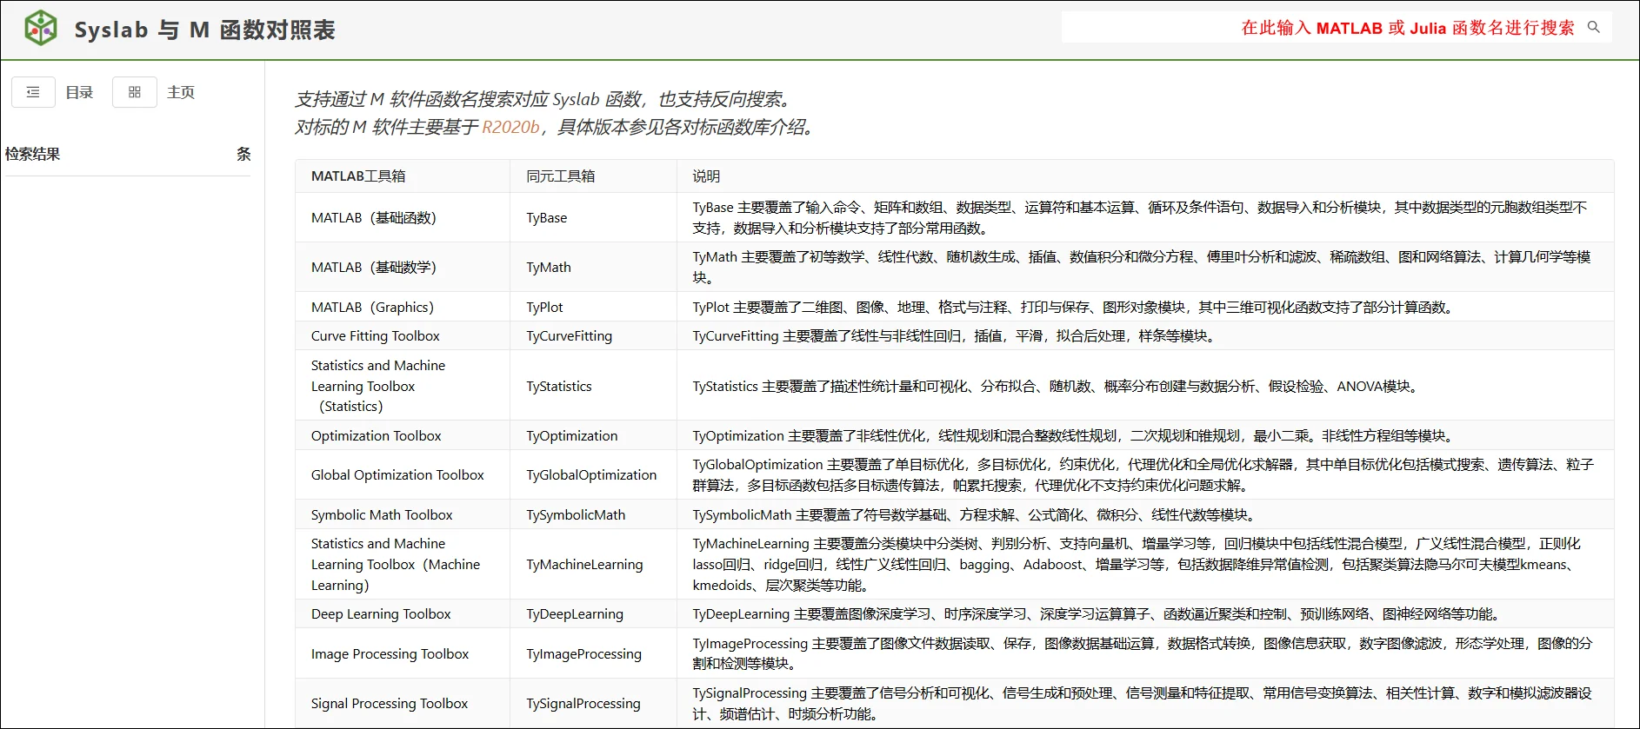Image resolution: width=1640 pixels, height=729 pixels.
Task: Open the 主页 home grid icon button
Action: tap(135, 92)
